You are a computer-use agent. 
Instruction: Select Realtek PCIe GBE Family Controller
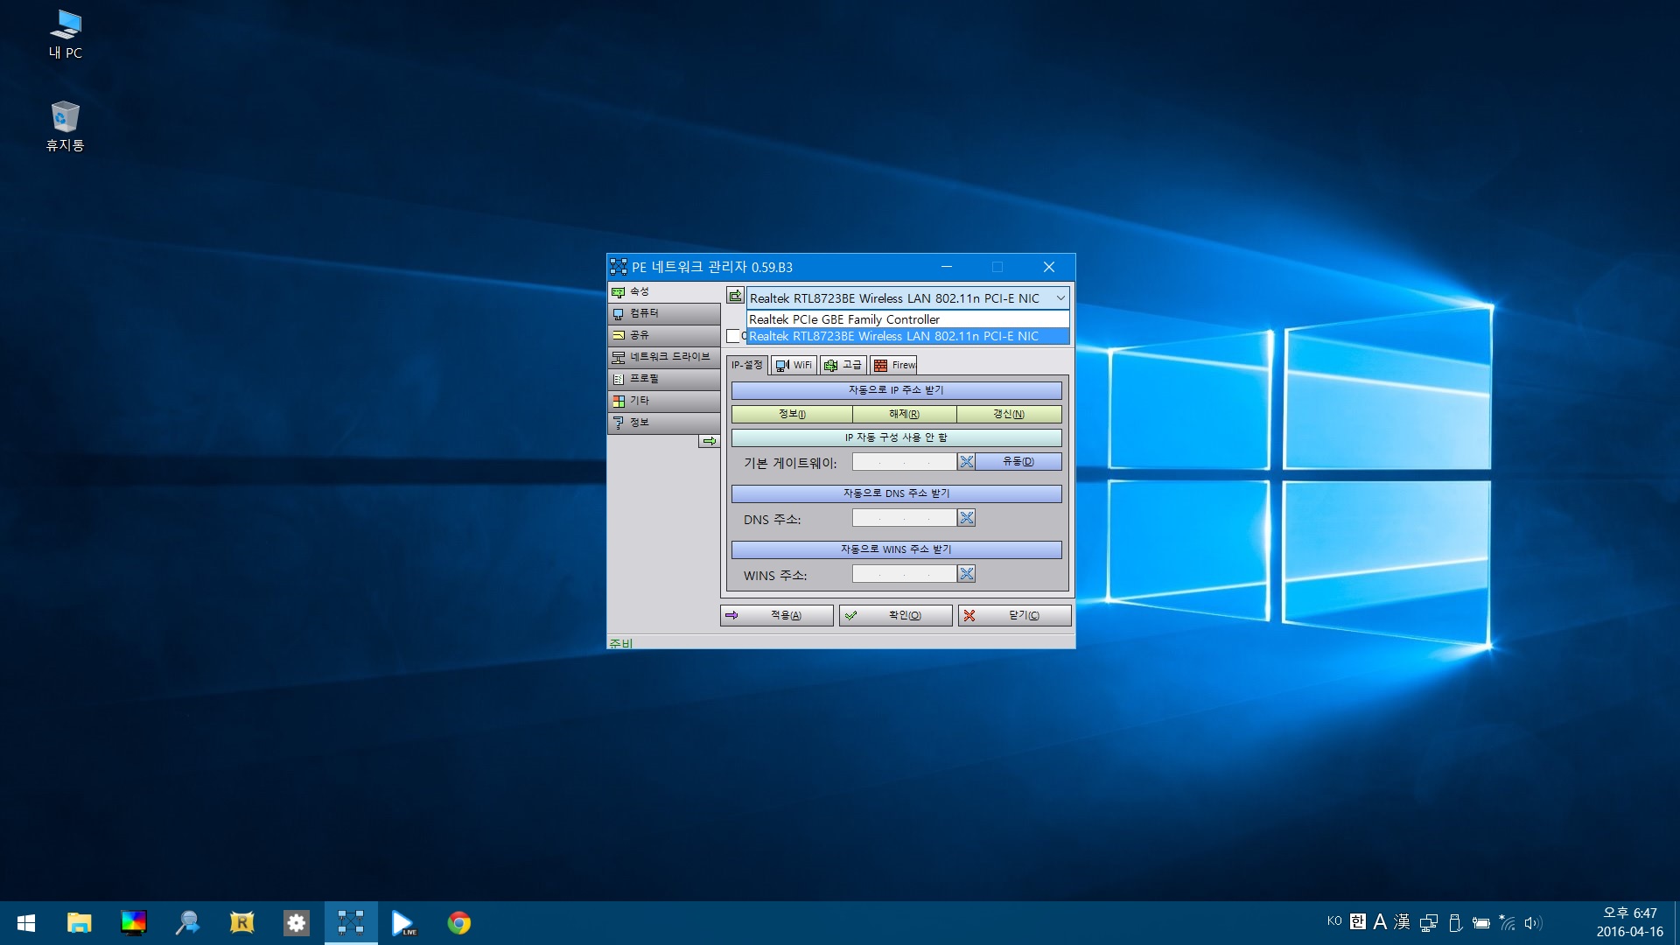point(908,319)
